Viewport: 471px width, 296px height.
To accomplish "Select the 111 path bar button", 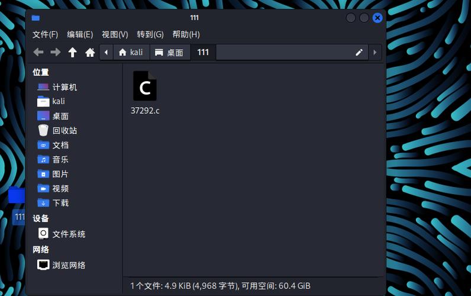I will click(x=203, y=52).
